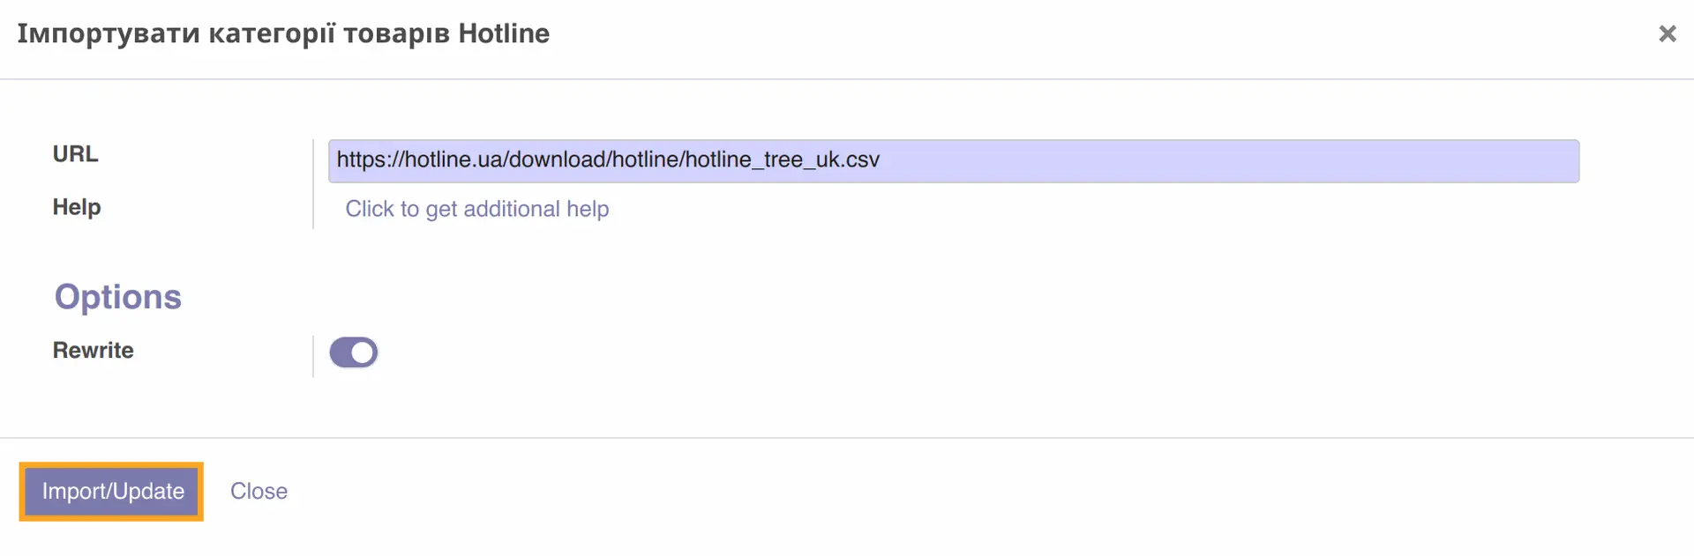
Task: Activate the Close text button beside Import/Update
Action: [259, 491]
